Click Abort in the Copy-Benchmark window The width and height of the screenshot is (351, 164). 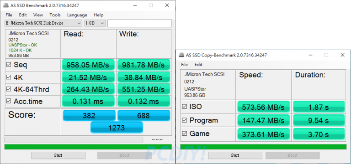[292, 155]
